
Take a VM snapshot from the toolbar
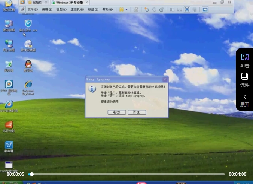point(146,9)
